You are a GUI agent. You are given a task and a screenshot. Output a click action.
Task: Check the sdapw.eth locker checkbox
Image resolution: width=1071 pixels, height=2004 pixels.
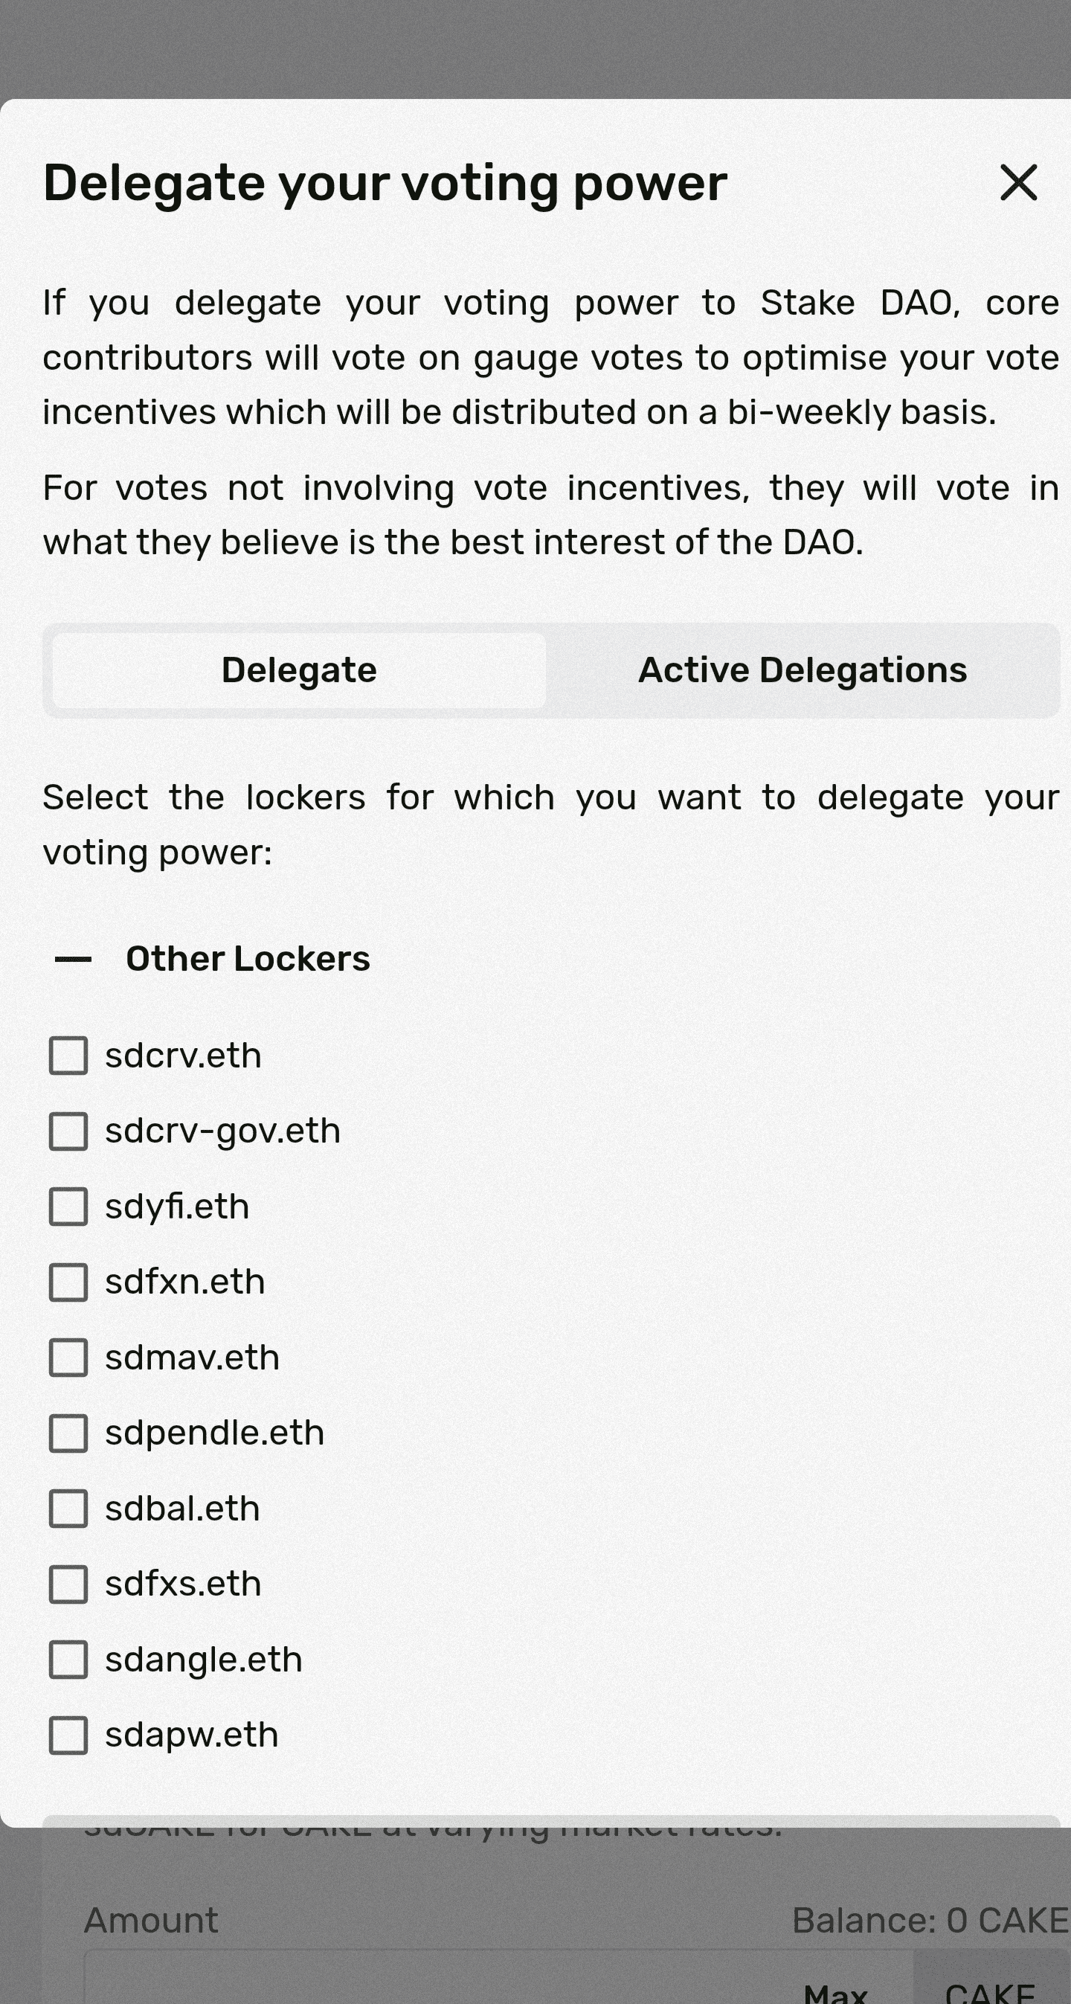[x=68, y=1735]
